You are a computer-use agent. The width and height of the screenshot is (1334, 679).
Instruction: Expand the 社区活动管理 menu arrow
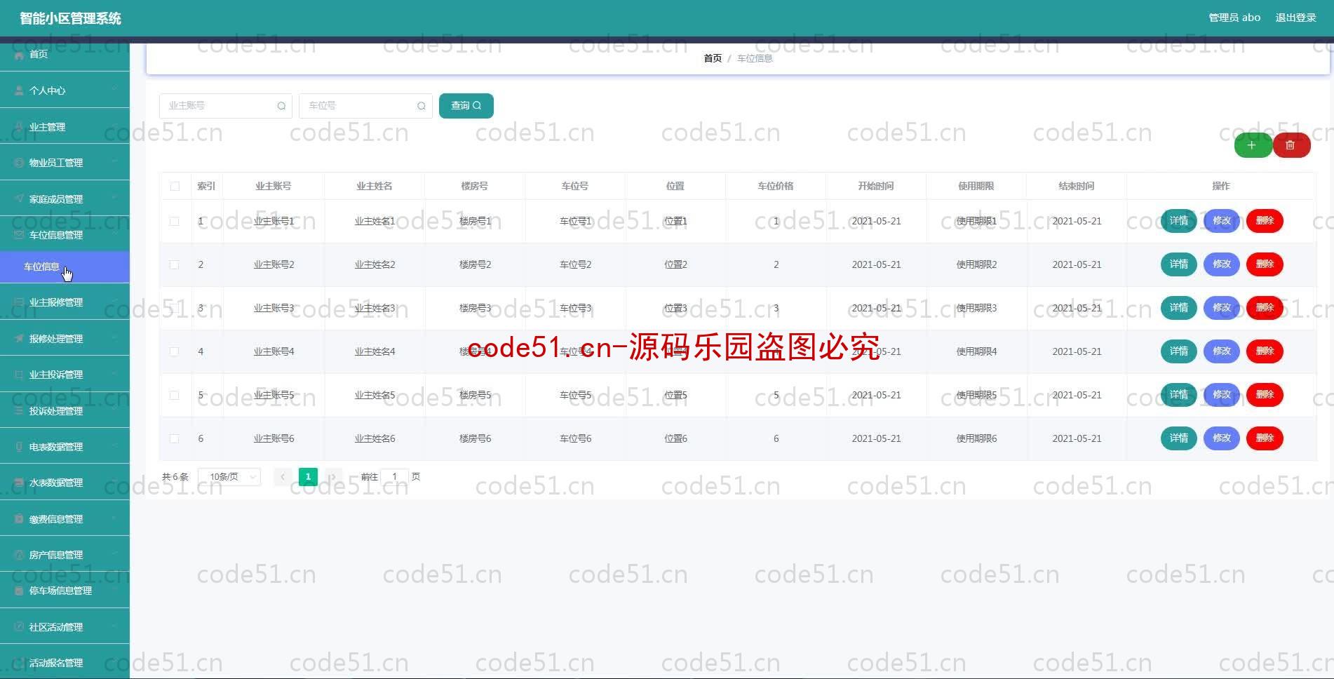[x=114, y=626]
